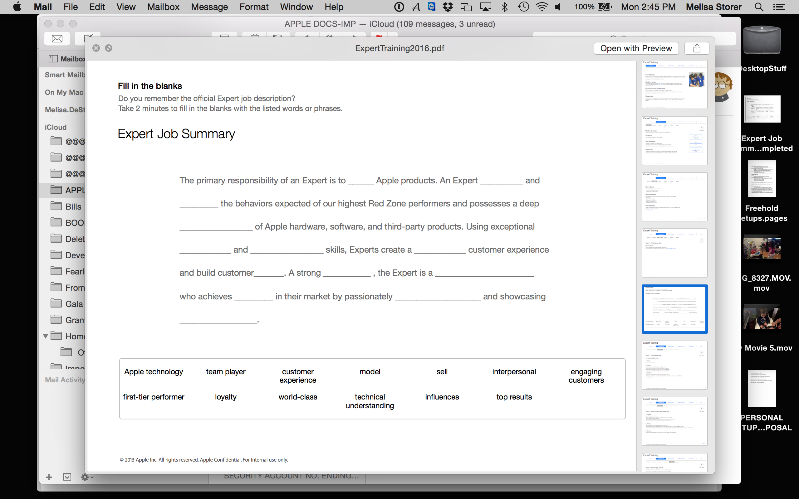Select the third page thumbnail
Viewport: 799px width, 499px height.
(x=674, y=197)
